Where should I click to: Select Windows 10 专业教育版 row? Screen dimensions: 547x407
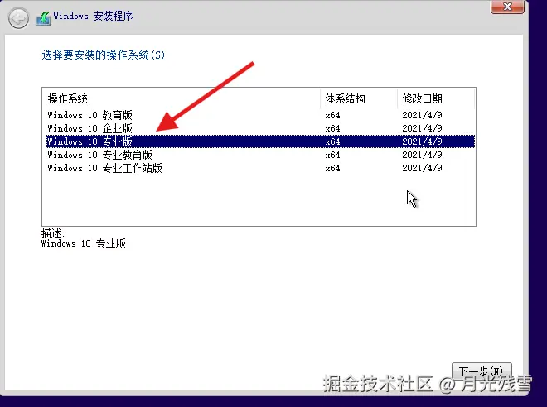(260, 155)
